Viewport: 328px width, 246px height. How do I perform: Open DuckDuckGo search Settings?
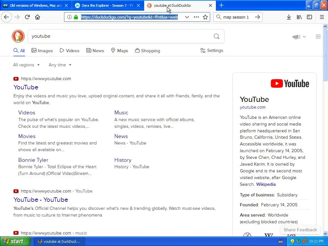pos(212,50)
